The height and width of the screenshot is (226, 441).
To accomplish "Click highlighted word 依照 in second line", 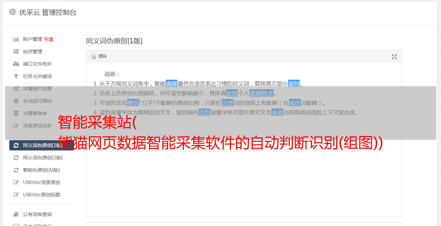I will pos(232,93).
